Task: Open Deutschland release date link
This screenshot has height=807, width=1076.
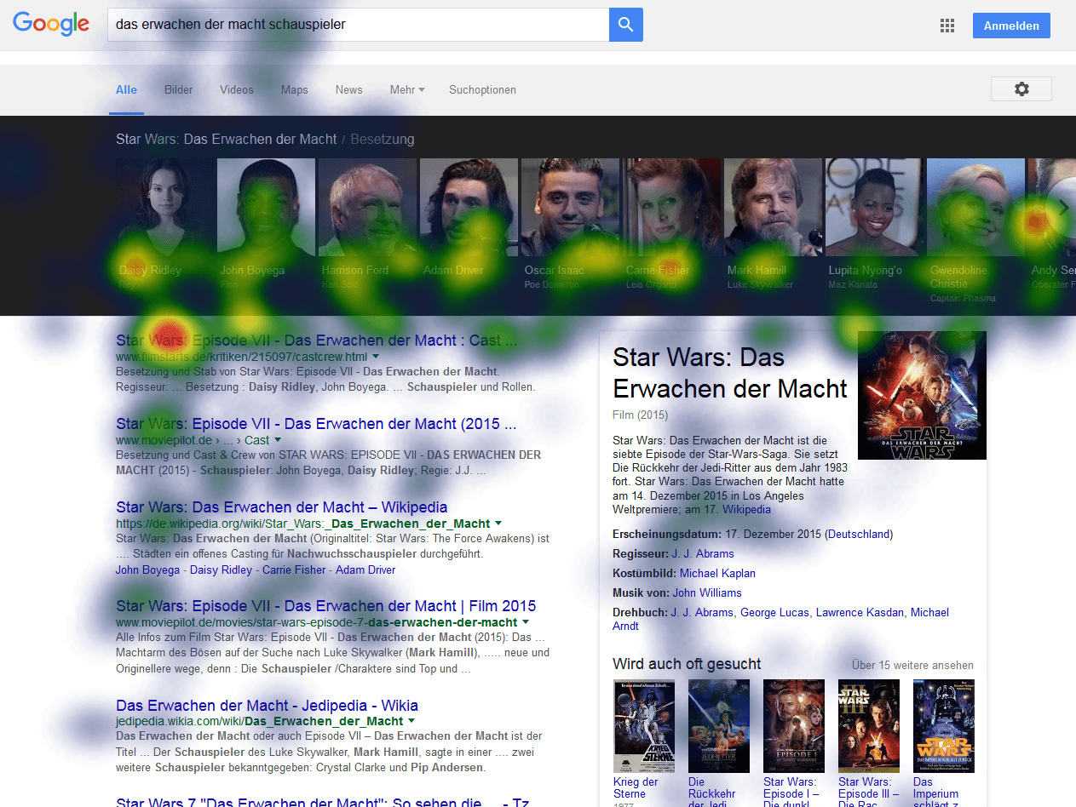Action: click(x=859, y=534)
